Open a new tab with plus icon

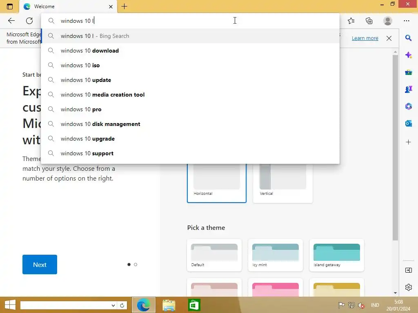[x=124, y=7]
